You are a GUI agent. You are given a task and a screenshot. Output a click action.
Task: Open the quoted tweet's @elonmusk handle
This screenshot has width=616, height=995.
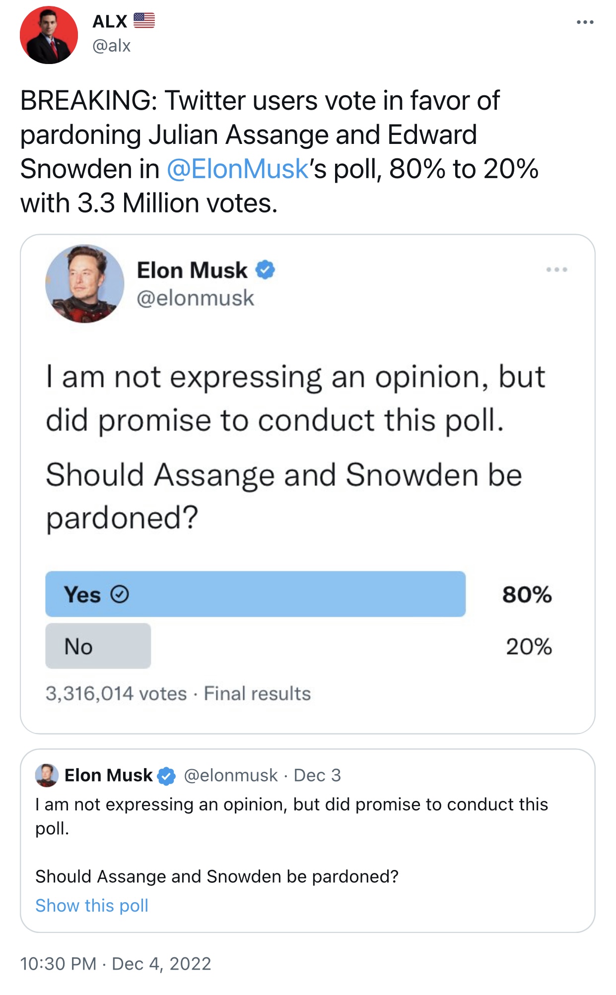coord(230,775)
